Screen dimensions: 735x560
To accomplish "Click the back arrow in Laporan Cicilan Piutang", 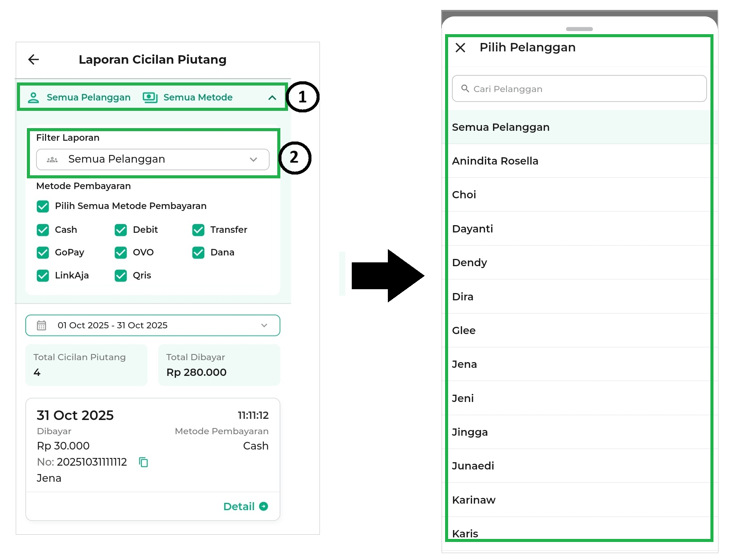I will click(x=34, y=59).
